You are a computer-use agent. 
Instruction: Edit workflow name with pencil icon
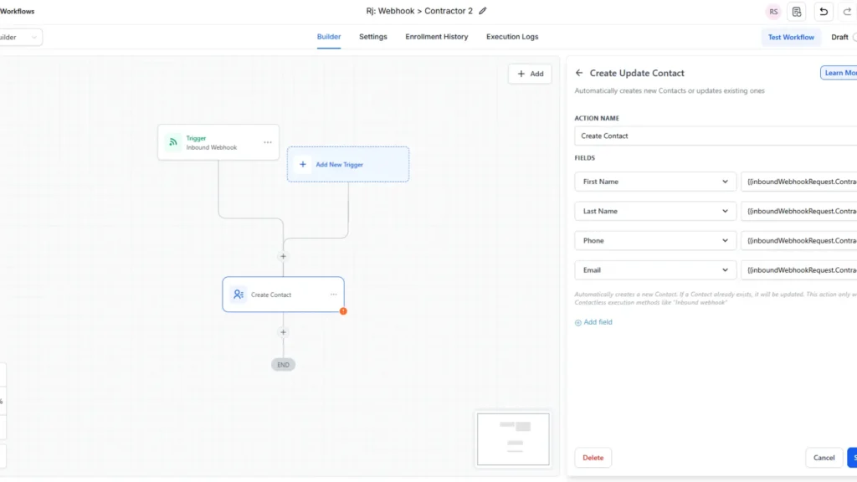pyautogui.click(x=483, y=11)
